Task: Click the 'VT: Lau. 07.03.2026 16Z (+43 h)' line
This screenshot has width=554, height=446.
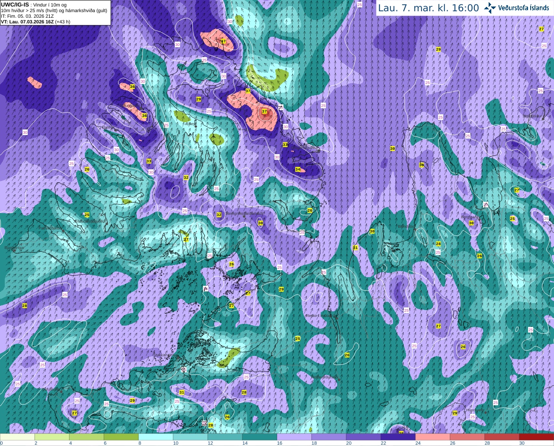Action: click(x=35, y=21)
